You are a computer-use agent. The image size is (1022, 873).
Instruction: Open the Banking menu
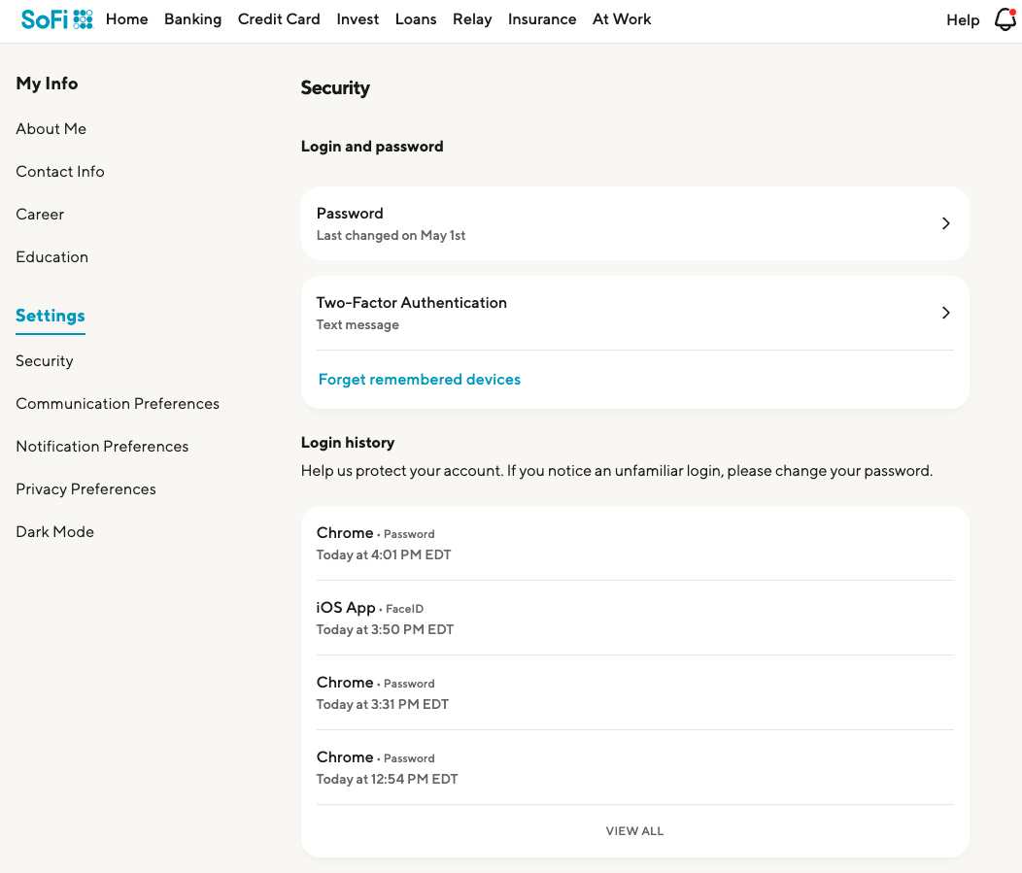192,19
